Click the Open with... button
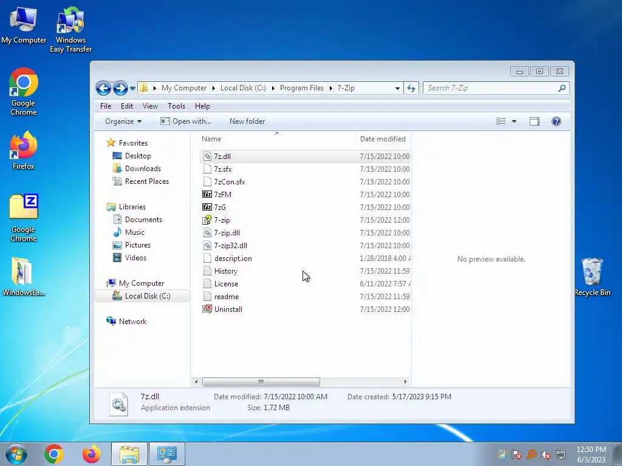 (186, 121)
